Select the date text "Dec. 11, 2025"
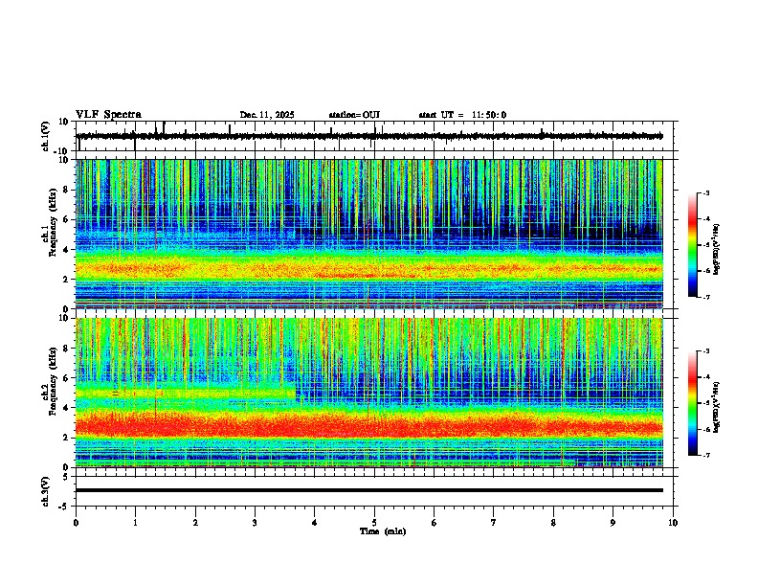This screenshot has width=758, height=586. [x=267, y=115]
